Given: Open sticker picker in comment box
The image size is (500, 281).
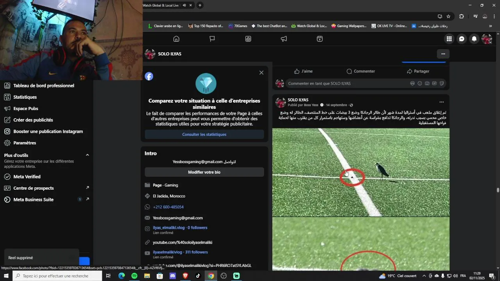Looking at the screenshot, I should pos(442,84).
